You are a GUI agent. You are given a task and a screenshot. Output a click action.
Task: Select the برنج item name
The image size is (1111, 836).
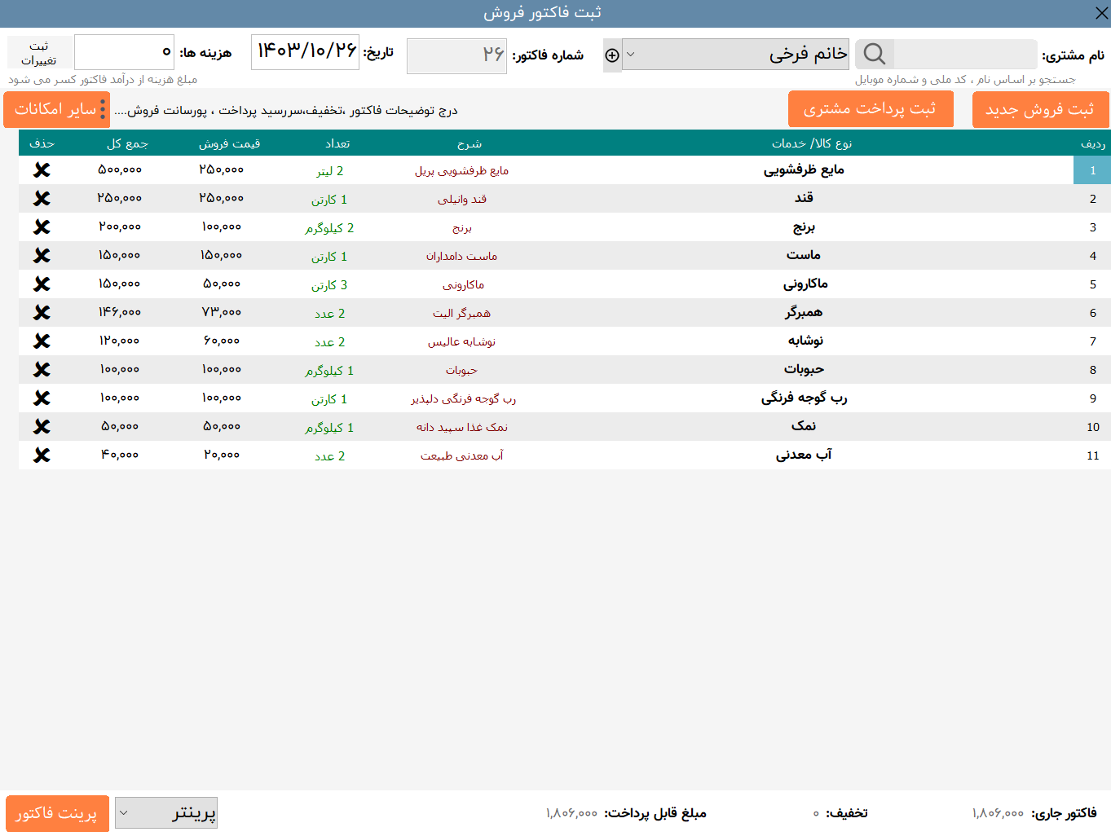click(804, 227)
